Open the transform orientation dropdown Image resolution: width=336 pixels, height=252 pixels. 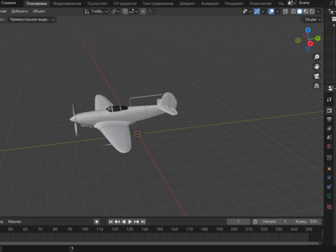96,11
